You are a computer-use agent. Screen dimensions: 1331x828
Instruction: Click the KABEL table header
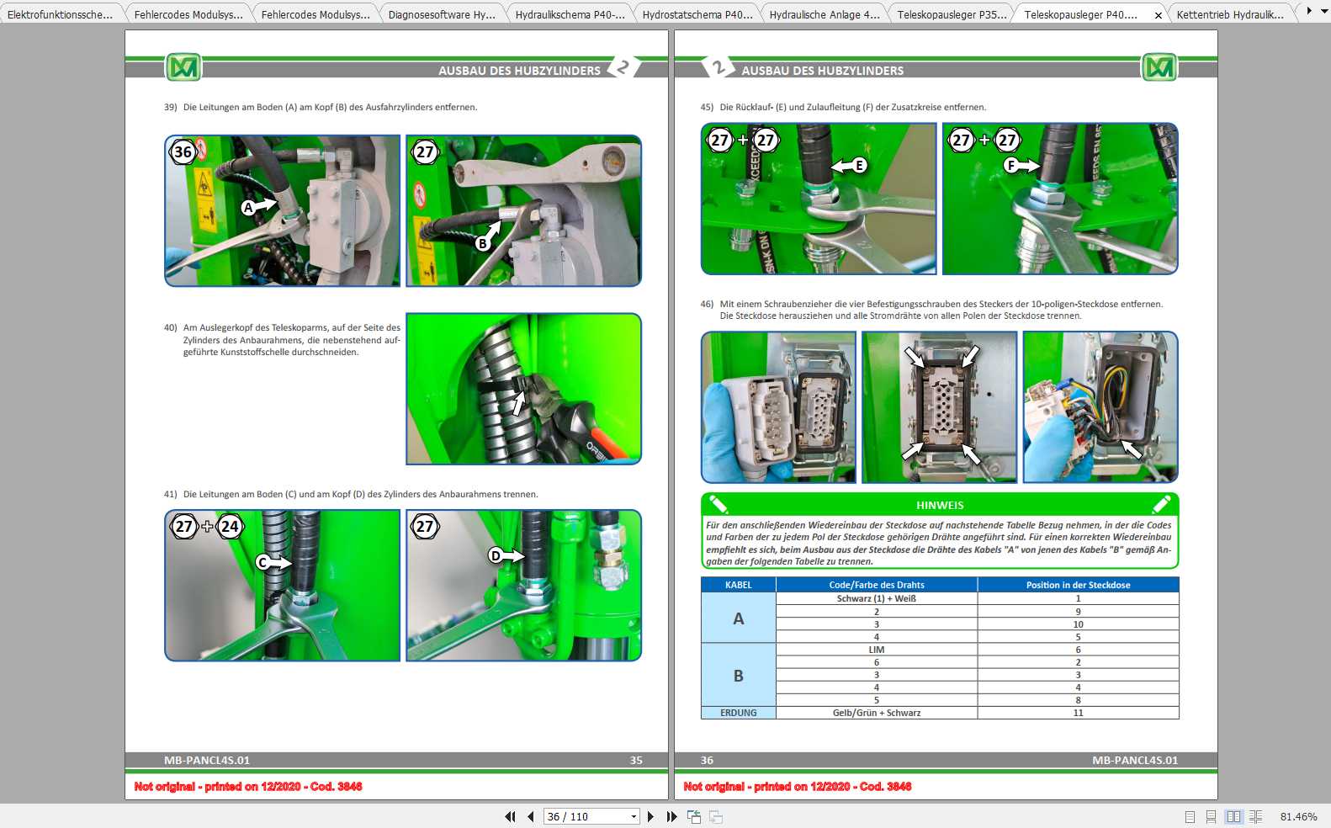coord(739,585)
